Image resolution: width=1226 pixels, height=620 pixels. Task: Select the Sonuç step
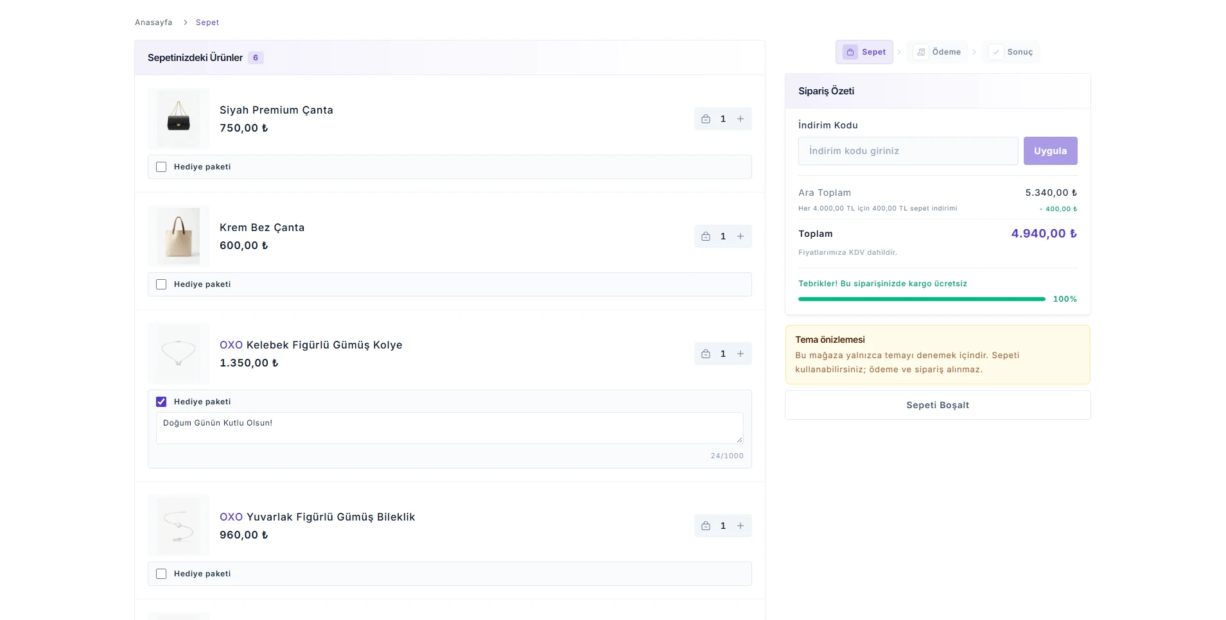point(1011,52)
